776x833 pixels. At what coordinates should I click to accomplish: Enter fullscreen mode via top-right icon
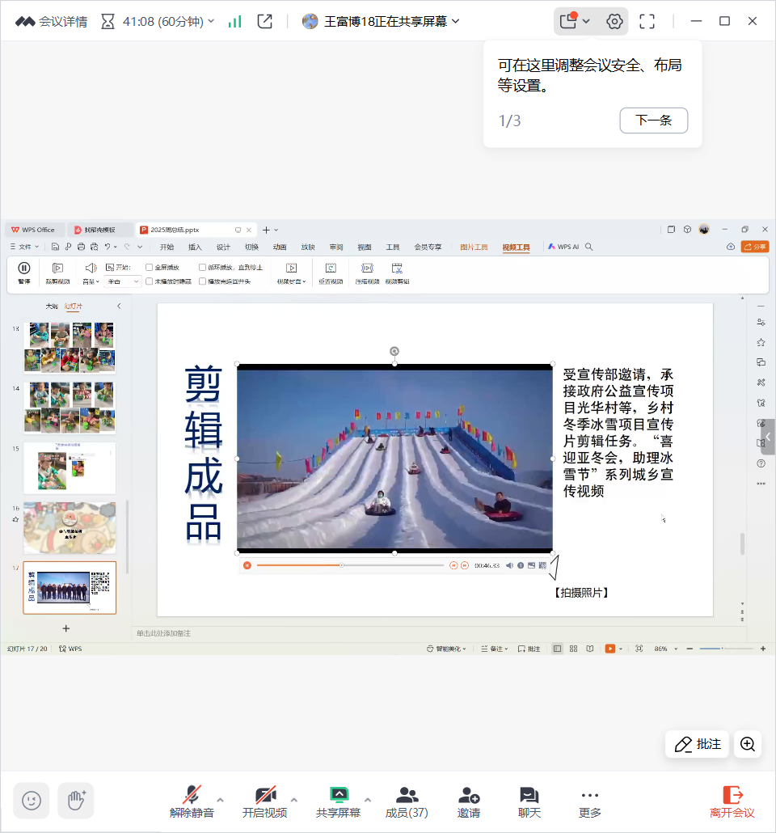point(647,22)
